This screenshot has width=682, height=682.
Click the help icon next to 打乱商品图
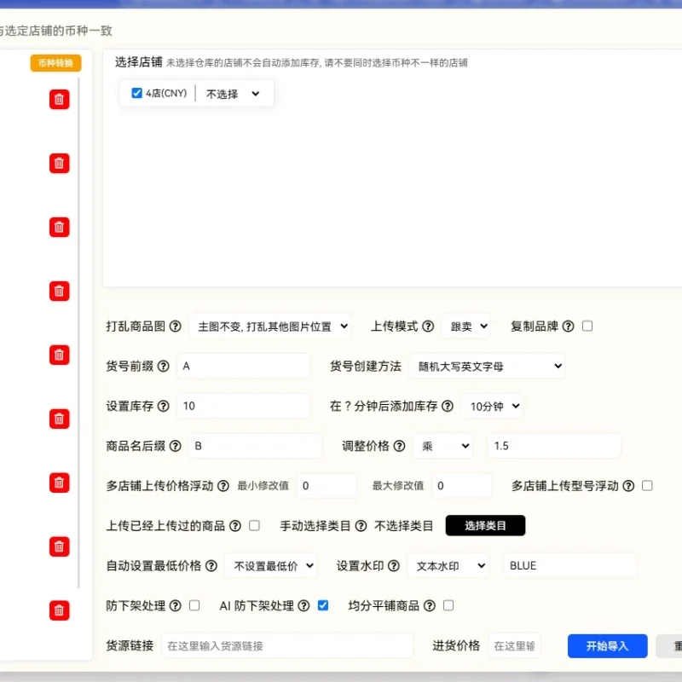coord(176,326)
